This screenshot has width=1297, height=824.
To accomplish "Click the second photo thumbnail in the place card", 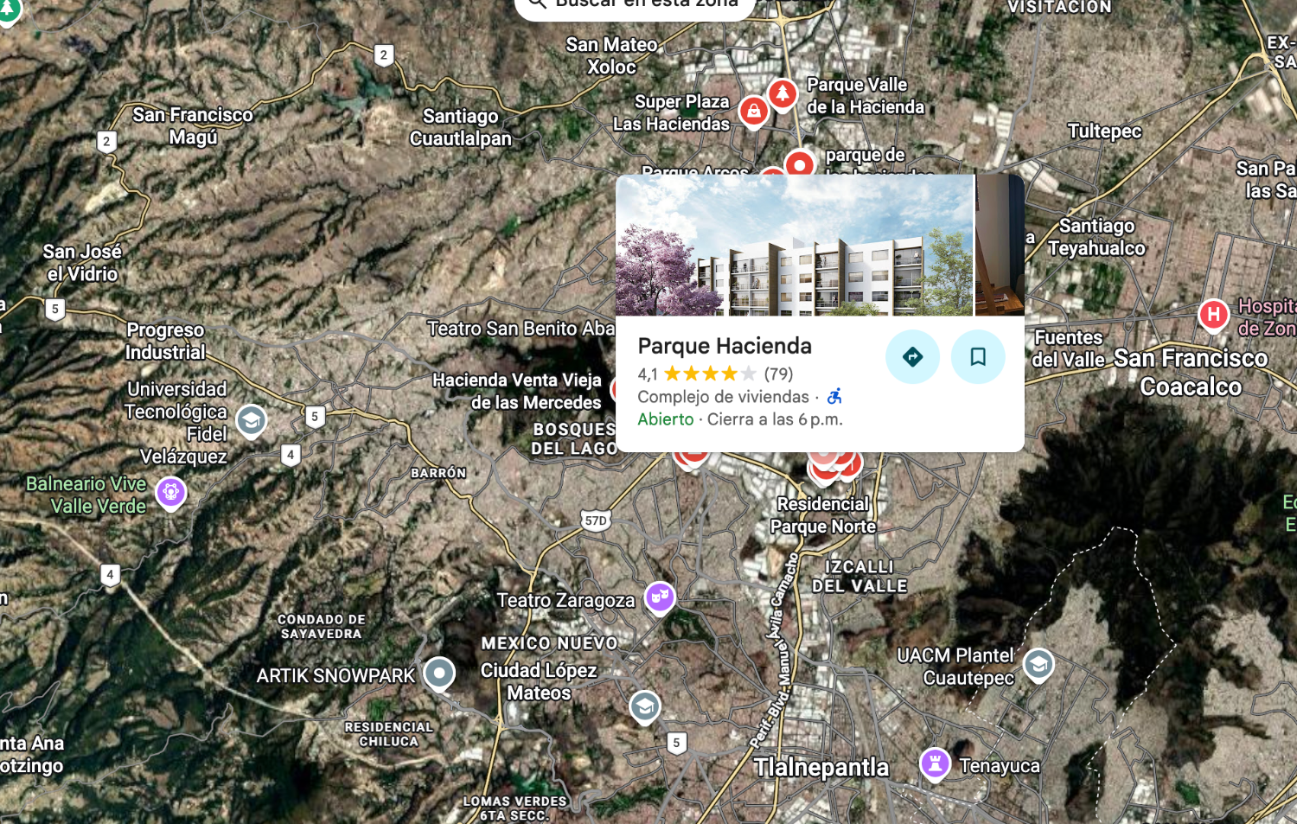I will 1000,245.
